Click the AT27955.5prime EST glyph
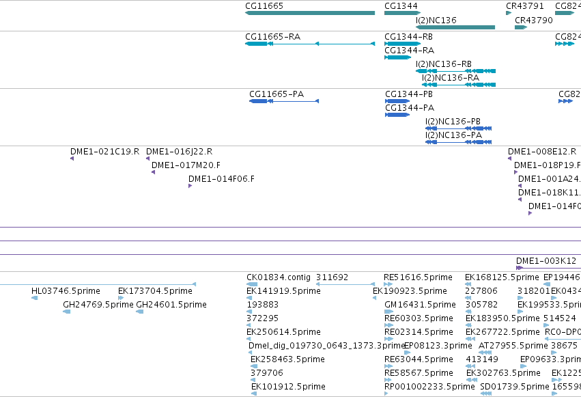This screenshot has width=581, height=397. (x=485, y=353)
